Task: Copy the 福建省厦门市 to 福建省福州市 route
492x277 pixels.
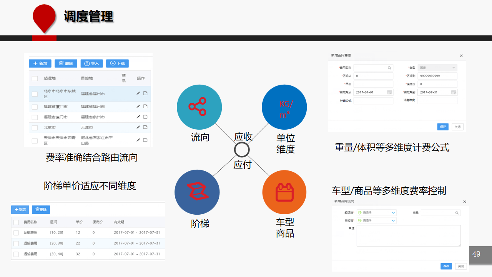Action: [x=145, y=106]
